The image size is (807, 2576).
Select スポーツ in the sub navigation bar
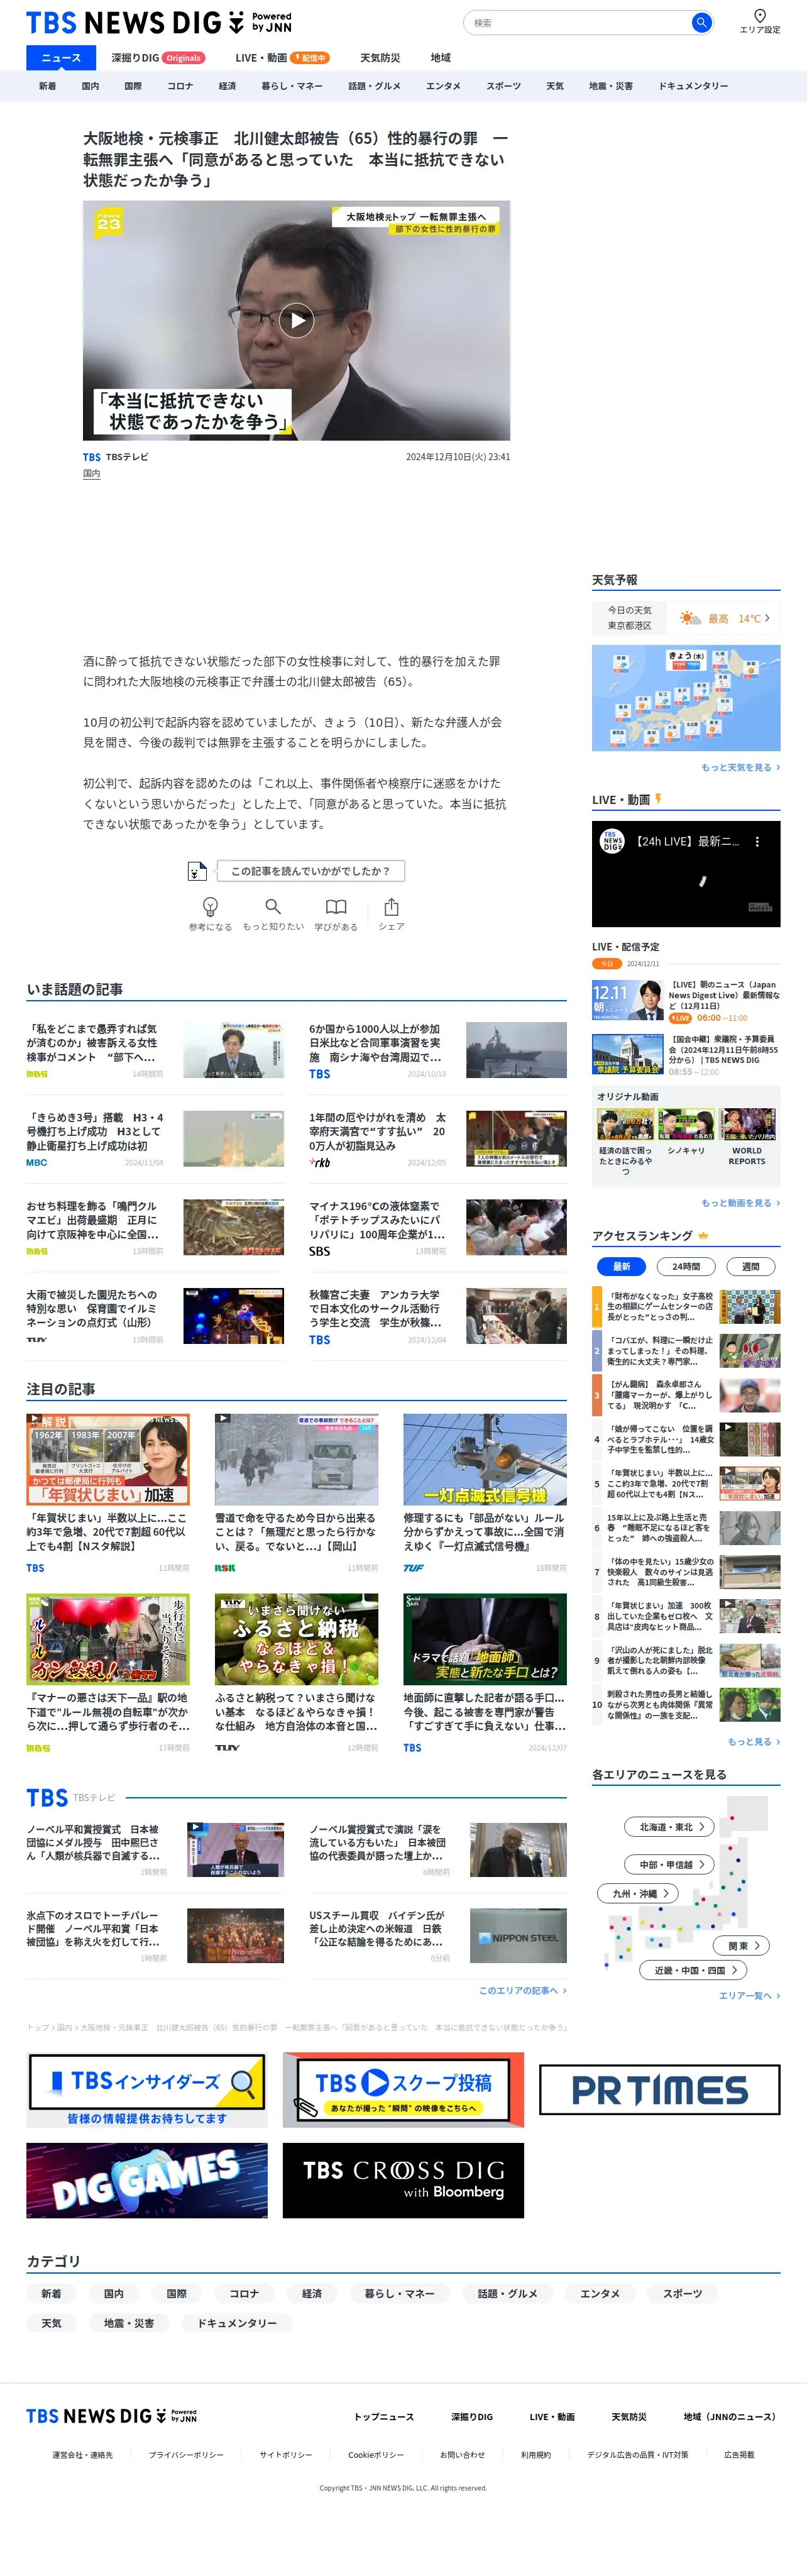[x=503, y=86]
